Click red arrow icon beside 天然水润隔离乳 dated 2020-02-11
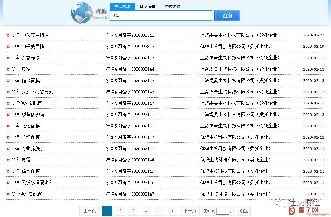 (x=8, y=183)
